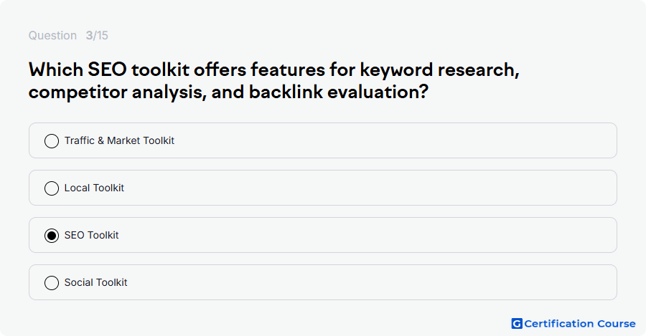
Task: Select the Social Toolkit radio button
Action: pyautogui.click(x=52, y=282)
